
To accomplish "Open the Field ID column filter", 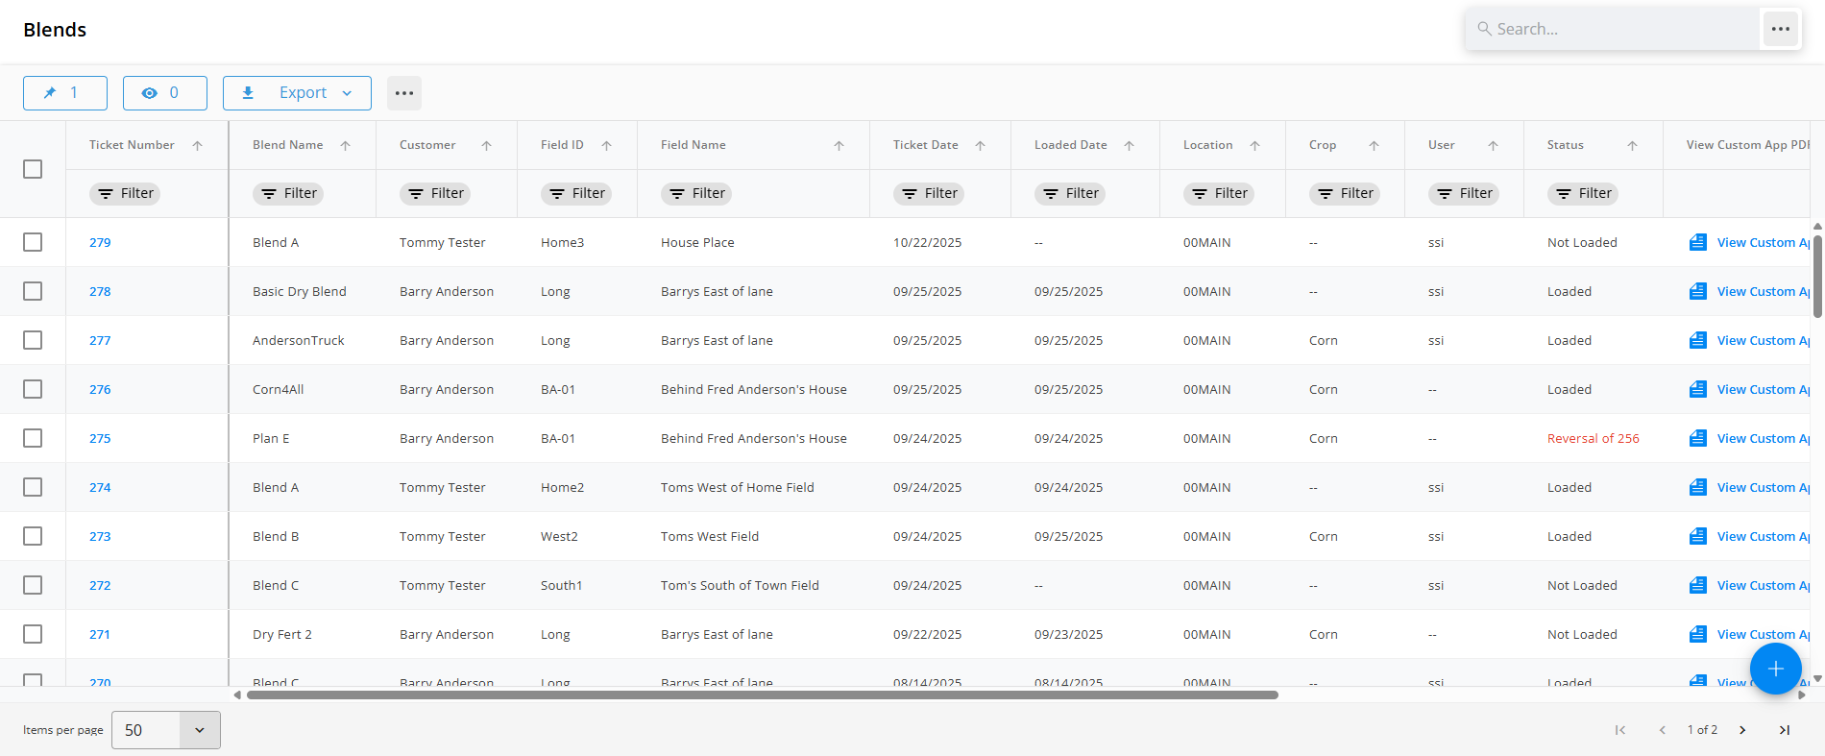I will 576,193.
